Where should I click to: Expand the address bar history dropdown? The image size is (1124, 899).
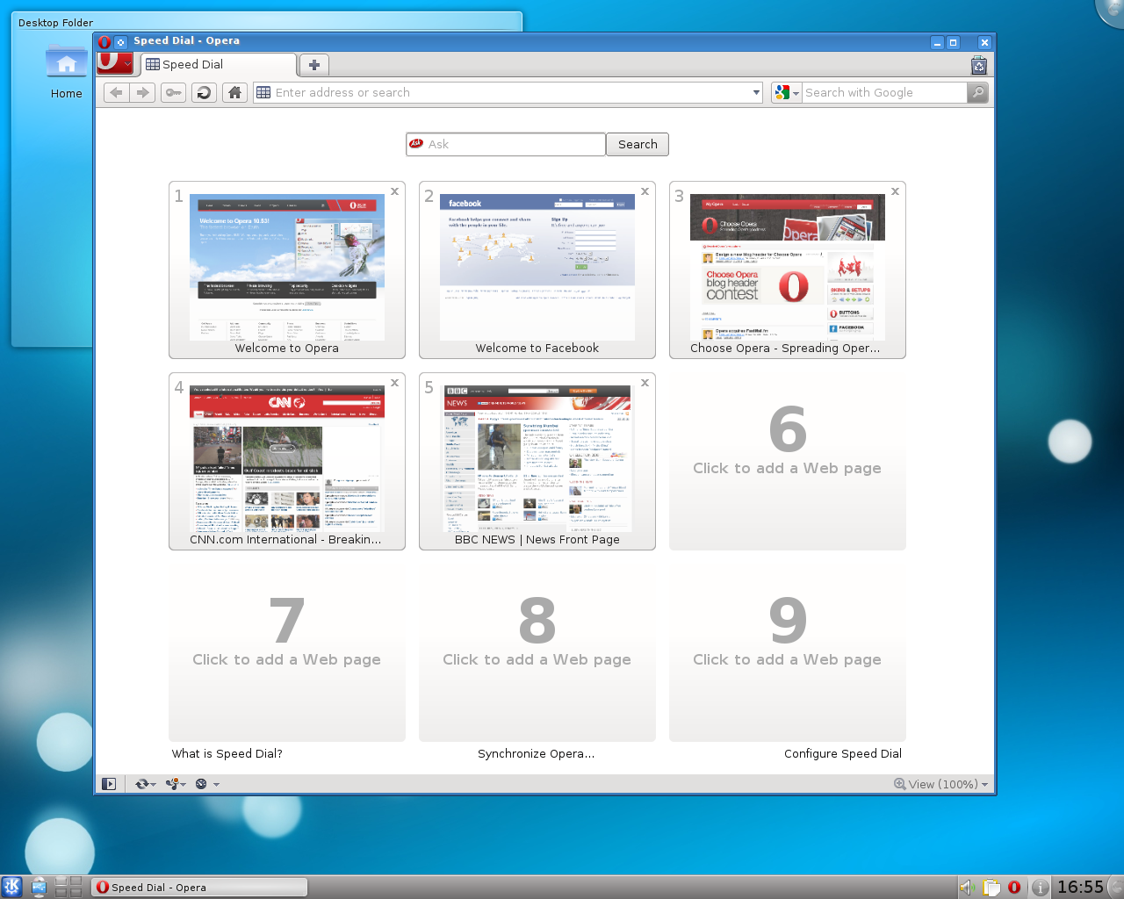756,92
